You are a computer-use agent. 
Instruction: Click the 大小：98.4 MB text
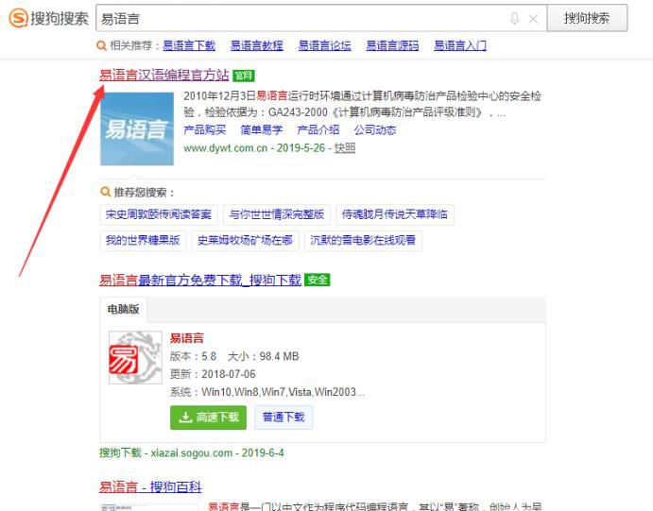tap(264, 356)
